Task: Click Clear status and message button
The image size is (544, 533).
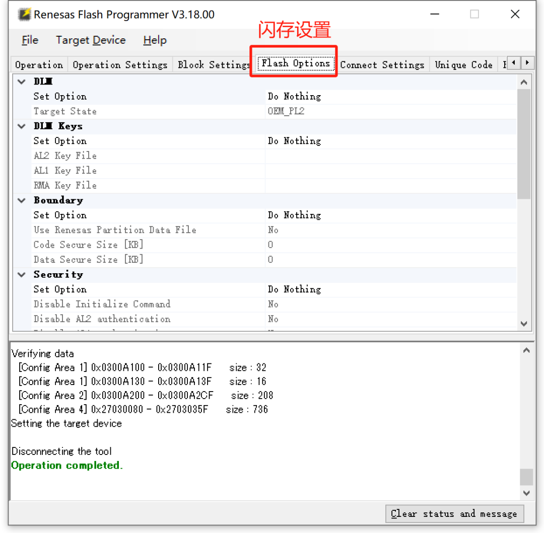Action: [x=454, y=513]
